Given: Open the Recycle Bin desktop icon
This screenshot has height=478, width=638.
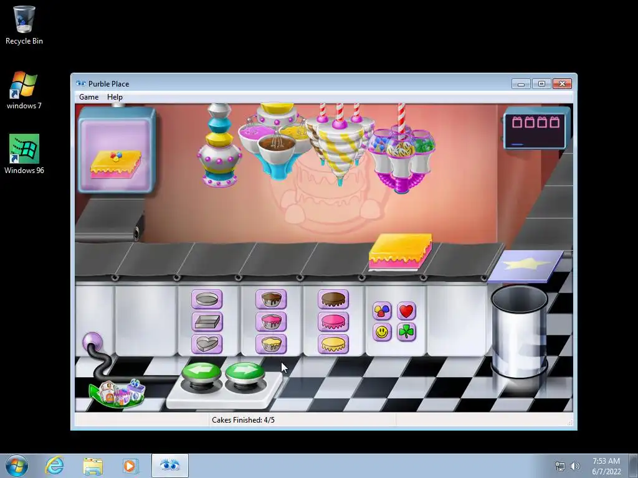Looking at the screenshot, I should pyautogui.click(x=24, y=25).
